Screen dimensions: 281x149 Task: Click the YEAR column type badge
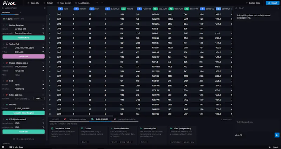point(60,9)
